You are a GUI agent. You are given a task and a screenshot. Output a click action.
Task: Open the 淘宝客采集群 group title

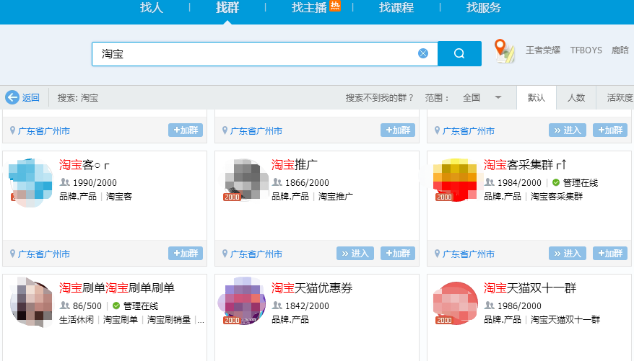tap(525, 164)
